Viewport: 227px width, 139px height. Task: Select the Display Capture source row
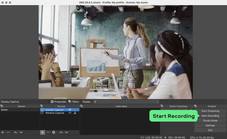pos(59,110)
